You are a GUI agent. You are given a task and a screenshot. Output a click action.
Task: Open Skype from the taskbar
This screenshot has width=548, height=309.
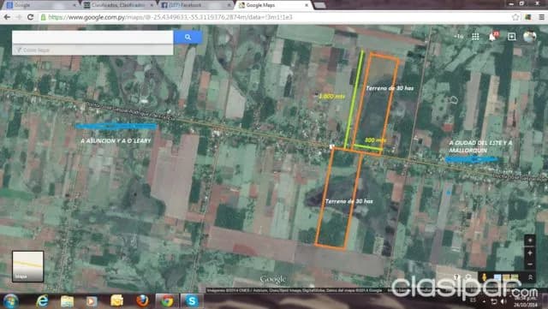pos(192,301)
